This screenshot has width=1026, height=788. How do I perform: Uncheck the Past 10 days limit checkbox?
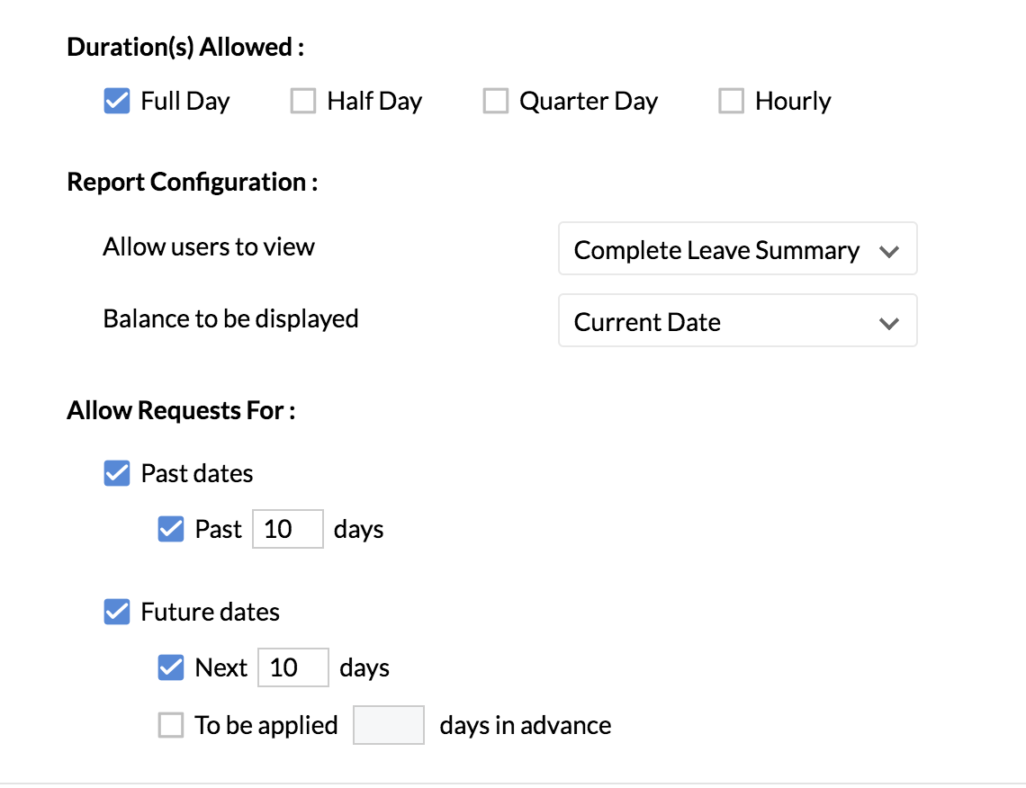point(171,529)
